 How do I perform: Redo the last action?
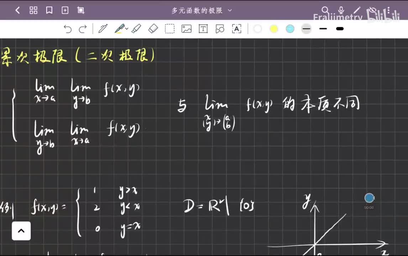click(83, 29)
